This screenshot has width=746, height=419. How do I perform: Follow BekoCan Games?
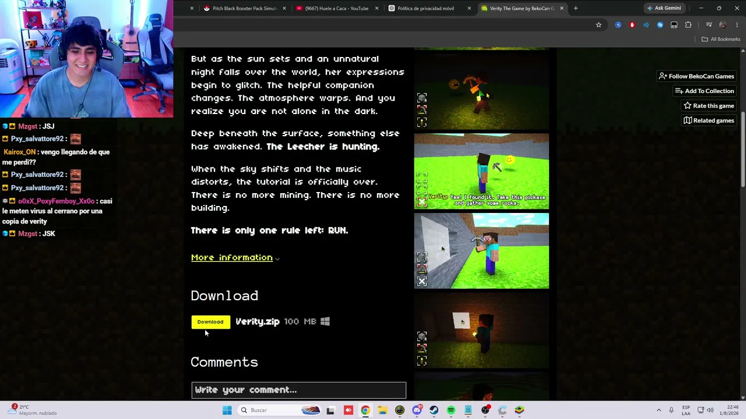click(x=696, y=76)
